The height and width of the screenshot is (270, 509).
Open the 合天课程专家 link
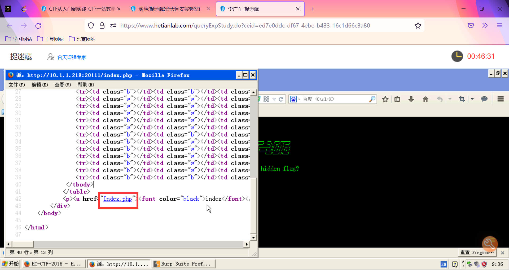[72, 57]
